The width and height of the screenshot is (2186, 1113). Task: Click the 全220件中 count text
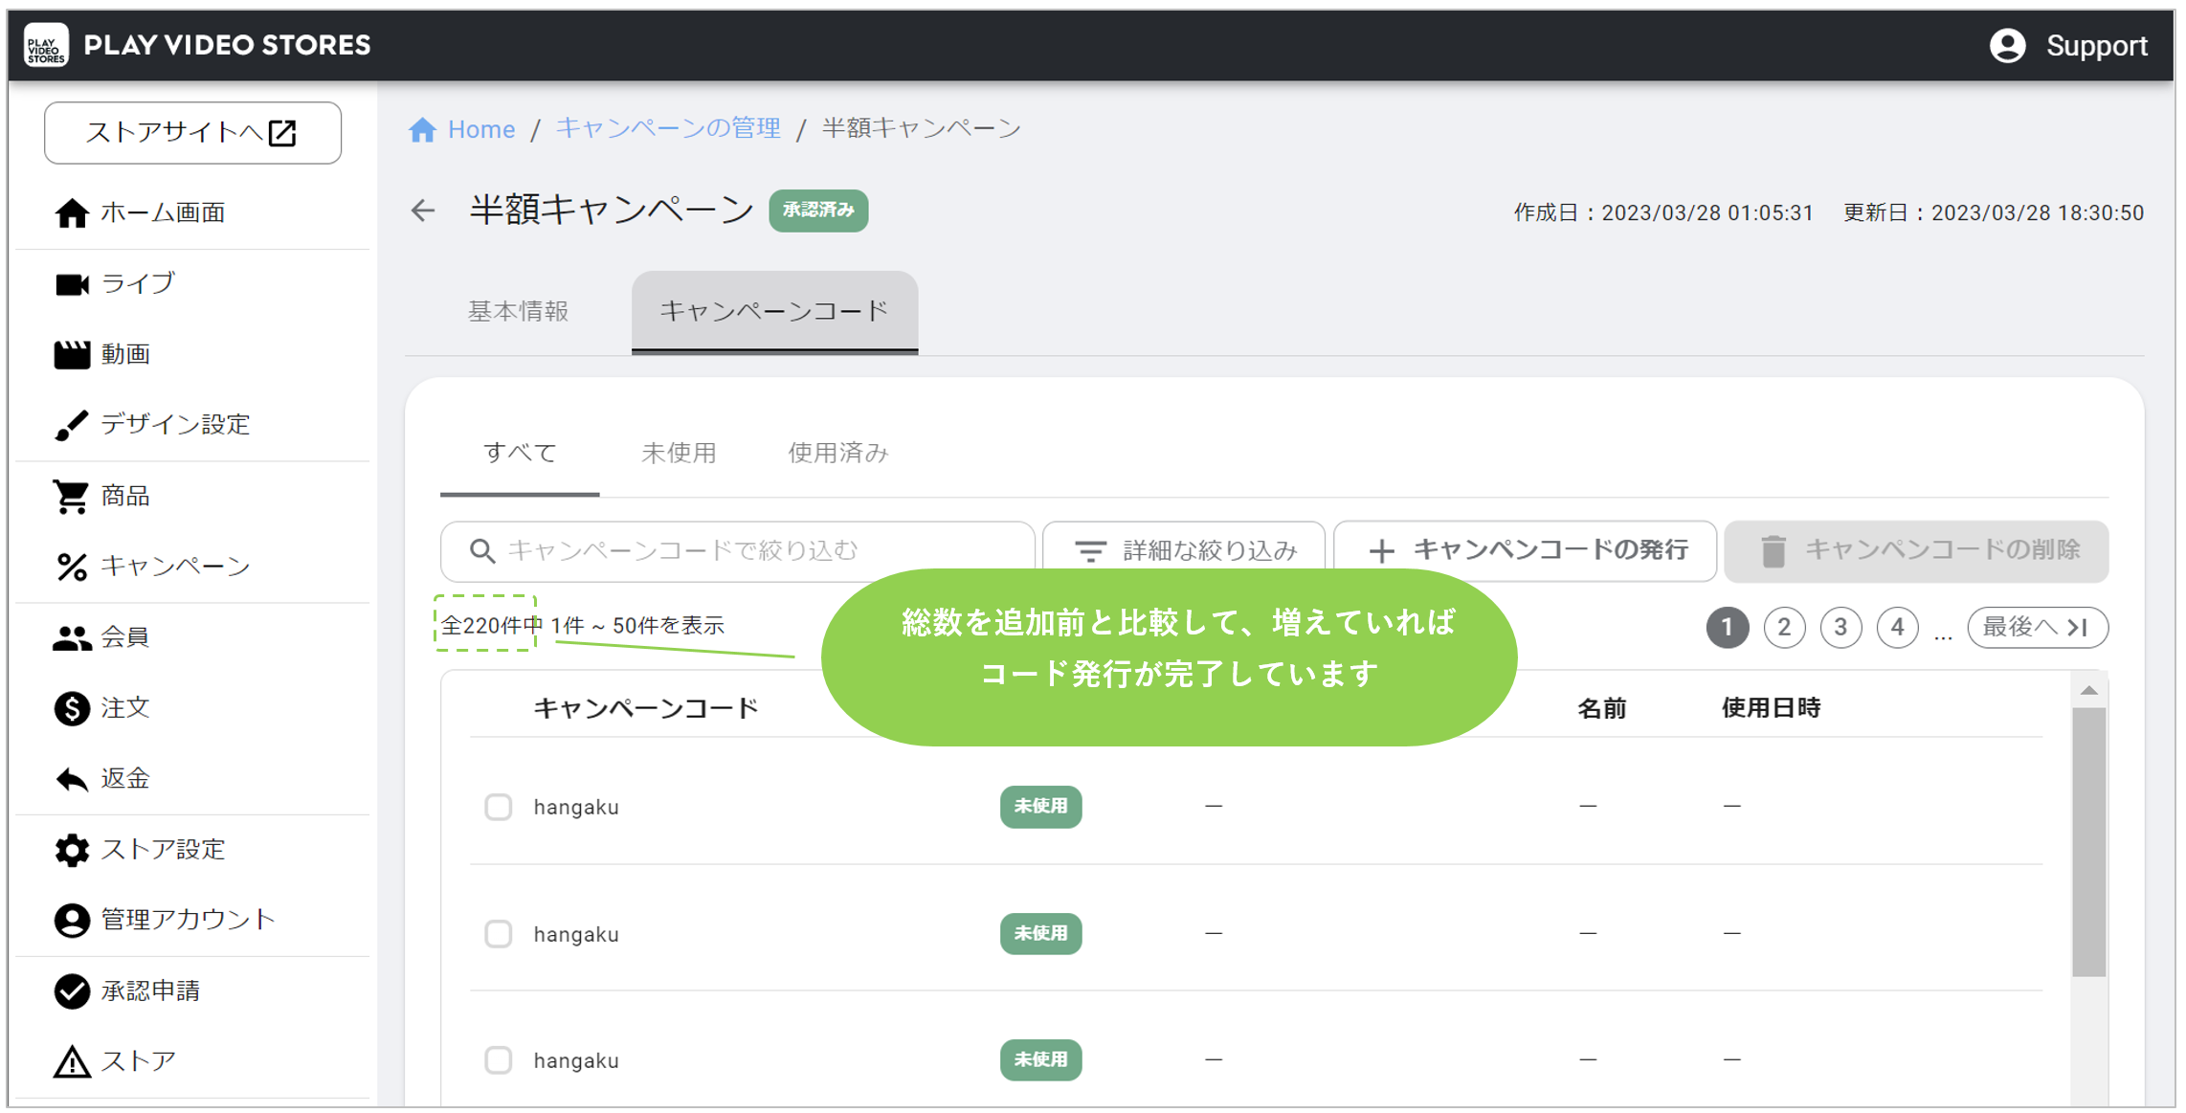pos(492,625)
